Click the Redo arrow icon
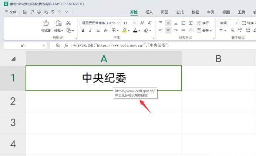 60,12
